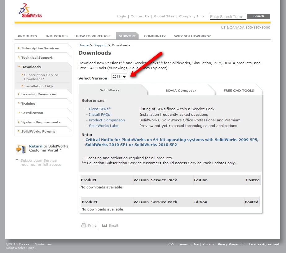Open the HOW TO PURCHASE menu
Screen dimensions: 286x253
(x=93, y=36)
